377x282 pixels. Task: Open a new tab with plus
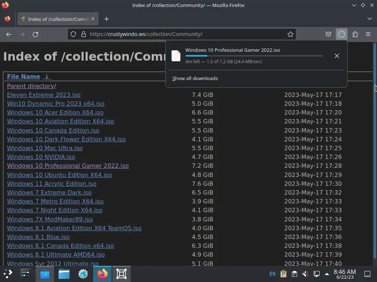pyautogui.click(x=106, y=19)
